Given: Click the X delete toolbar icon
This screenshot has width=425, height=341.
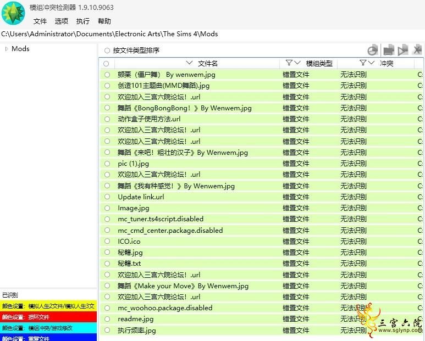Looking at the screenshot, I should 417,50.
